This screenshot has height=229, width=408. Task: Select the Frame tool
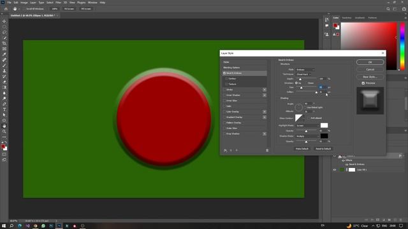tap(4, 49)
